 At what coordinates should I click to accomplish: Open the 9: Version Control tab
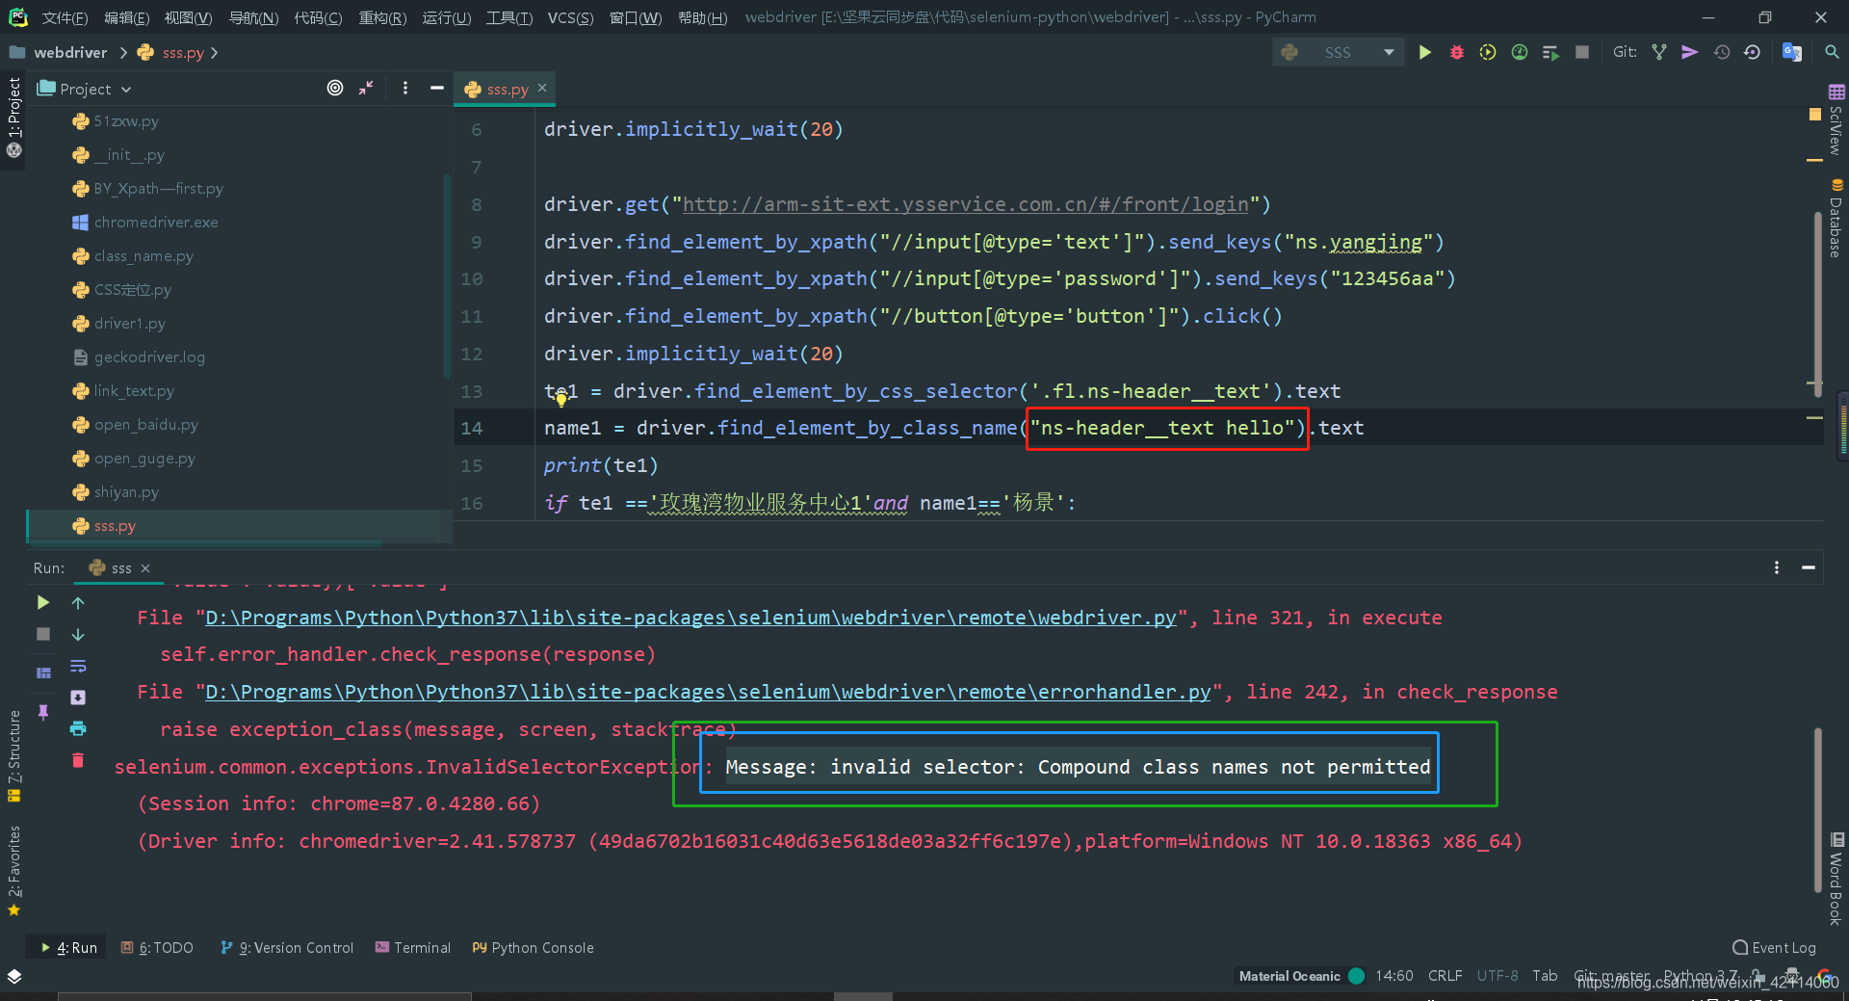pyautogui.click(x=287, y=947)
